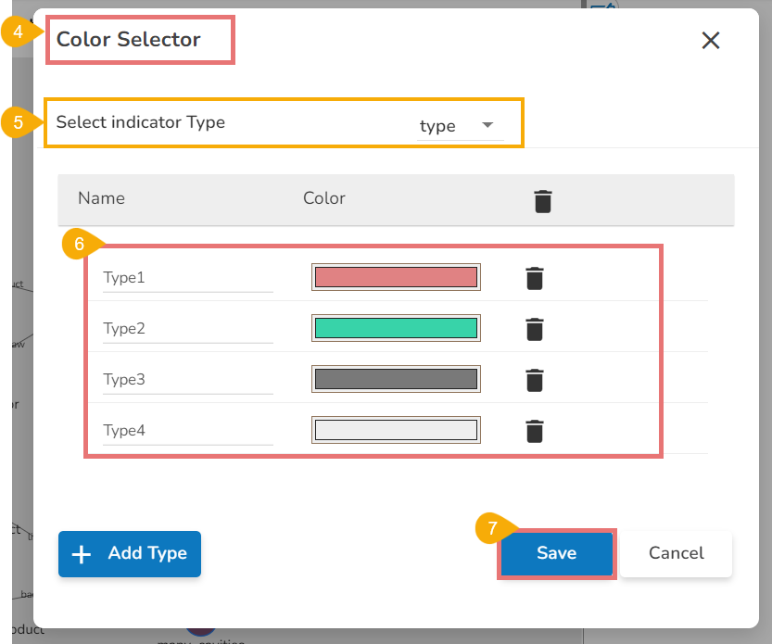Remove the Type4 entry via trash icon
Viewport: 772px width, 644px height.
click(535, 431)
